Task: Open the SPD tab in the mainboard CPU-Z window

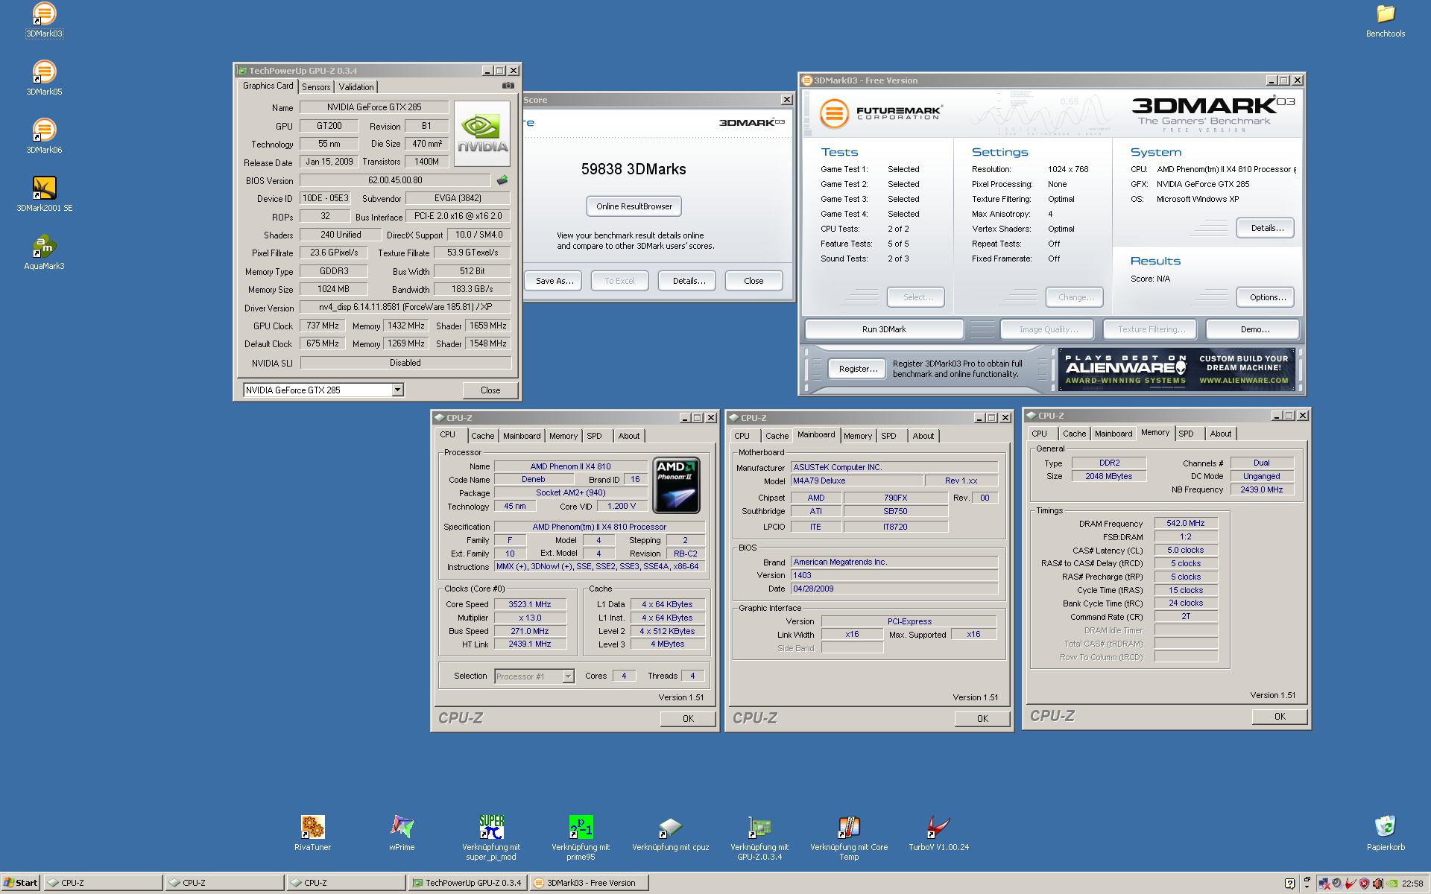Action: pyautogui.click(x=888, y=436)
